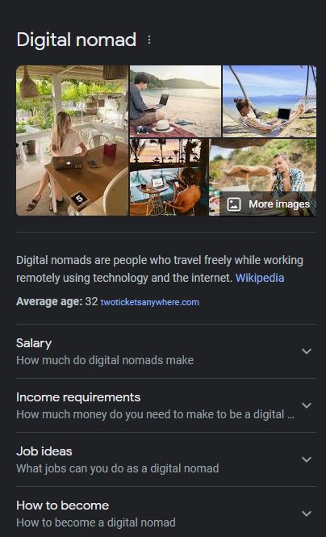Expand the Salary chevron arrow
The image size is (326, 537).
click(307, 351)
